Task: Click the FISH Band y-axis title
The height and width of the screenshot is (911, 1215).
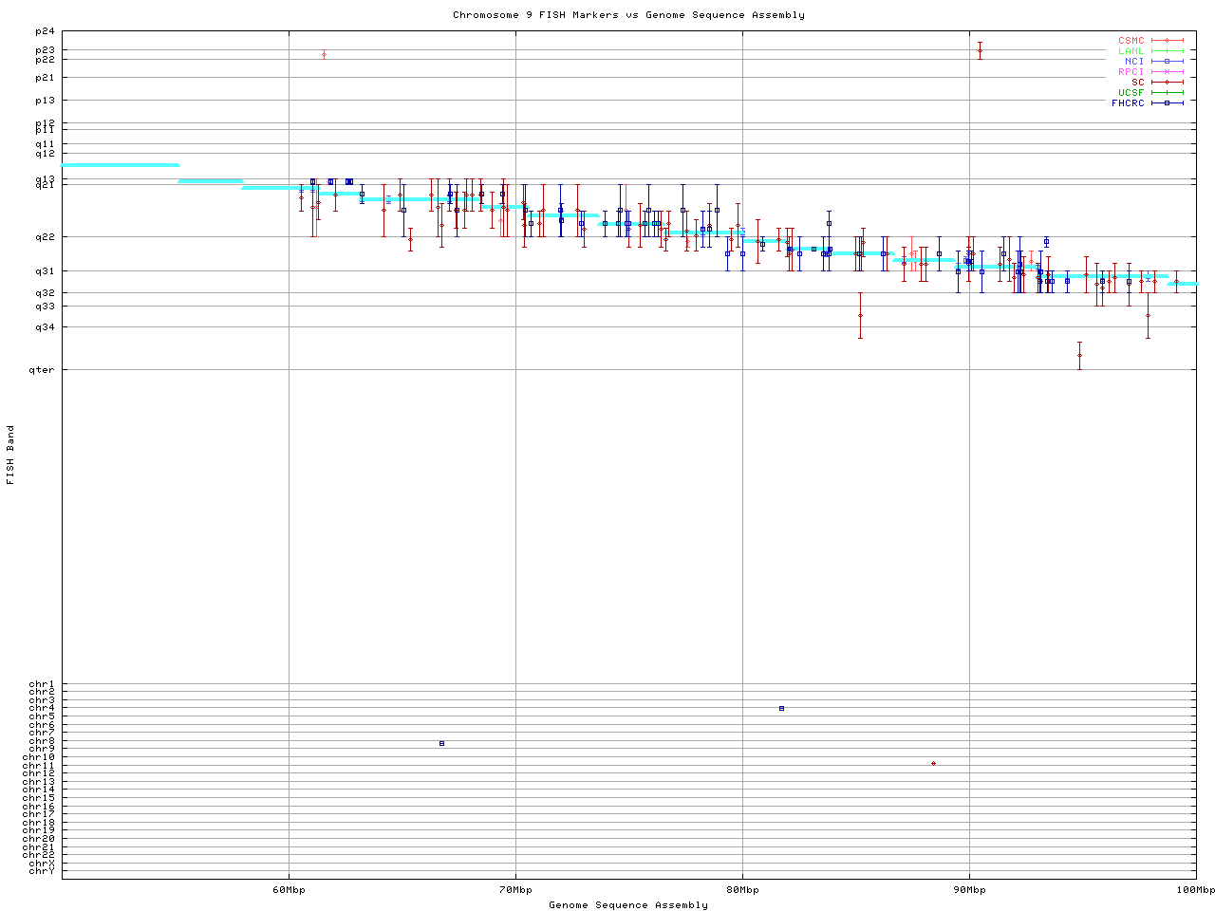Action: (x=11, y=455)
